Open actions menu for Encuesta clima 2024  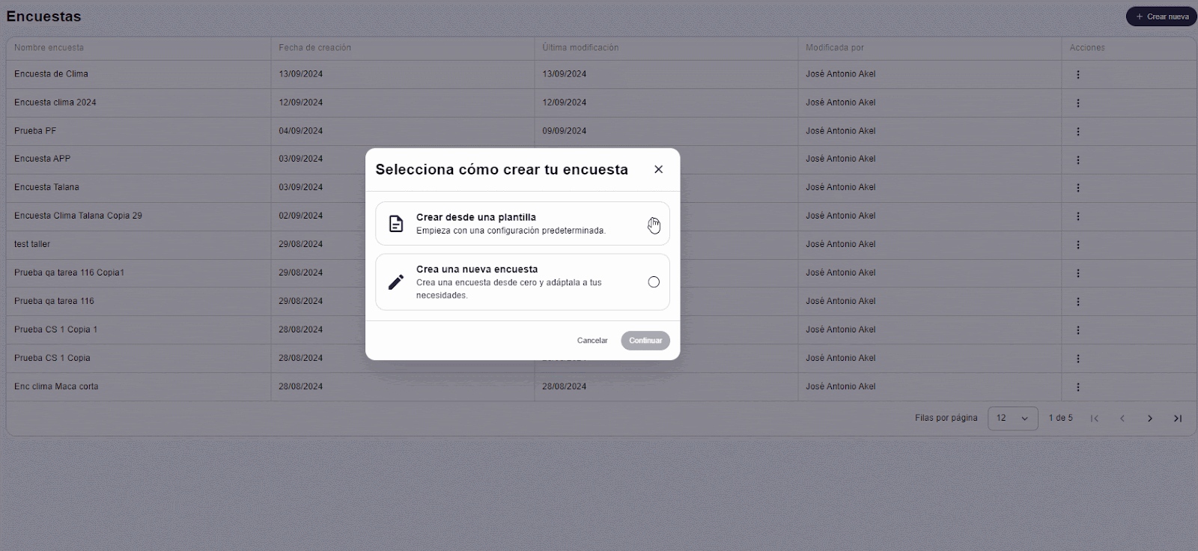(x=1078, y=103)
